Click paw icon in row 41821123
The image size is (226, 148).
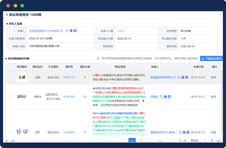[183, 77]
